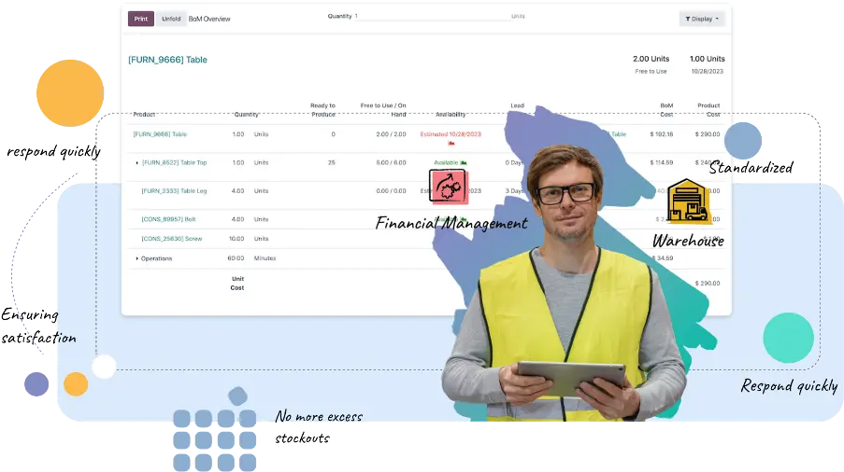The image size is (844, 472).
Task: Click the '60:00' Operations duration value
Action: click(x=236, y=258)
